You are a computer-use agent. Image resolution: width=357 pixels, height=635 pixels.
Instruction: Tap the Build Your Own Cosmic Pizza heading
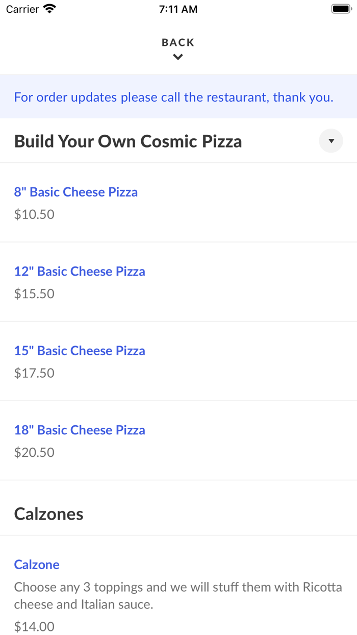click(127, 141)
